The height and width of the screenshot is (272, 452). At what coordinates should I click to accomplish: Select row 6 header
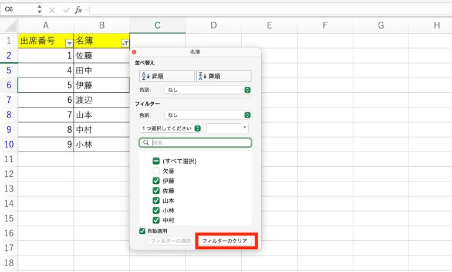click(x=9, y=85)
